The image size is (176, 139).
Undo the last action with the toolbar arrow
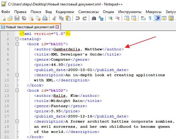(78, 18)
